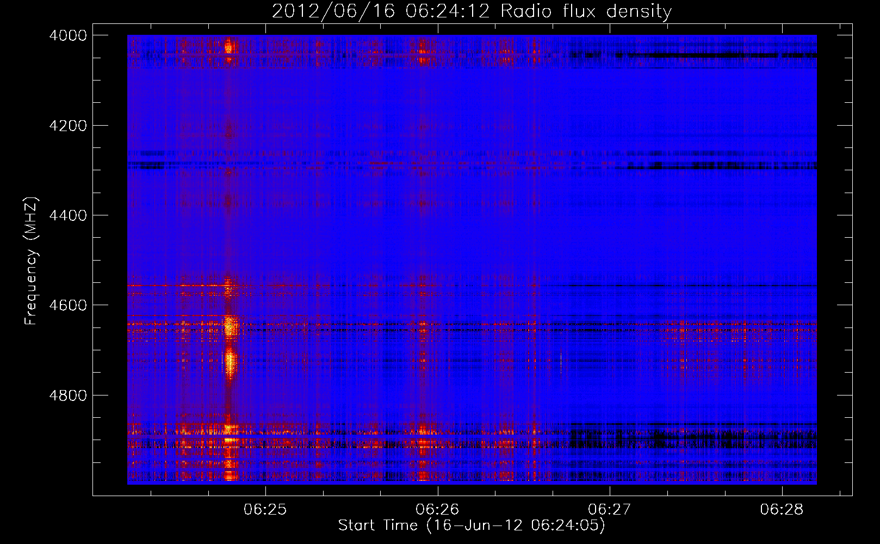
Task: Click the 06:25 time axis label
Action: [265, 510]
